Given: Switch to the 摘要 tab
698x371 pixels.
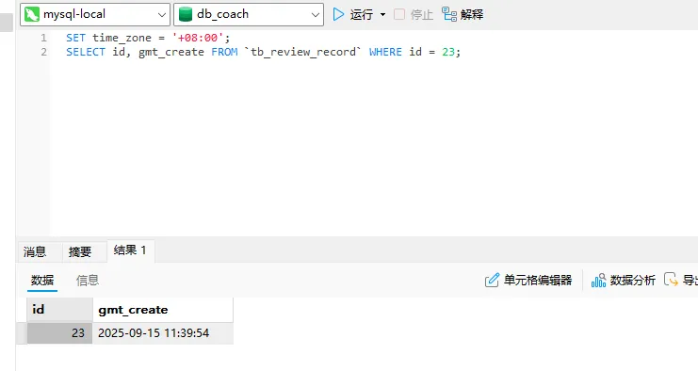Looking at the screenshot, I should (x=80, y=251).
